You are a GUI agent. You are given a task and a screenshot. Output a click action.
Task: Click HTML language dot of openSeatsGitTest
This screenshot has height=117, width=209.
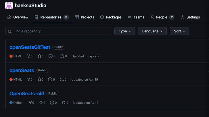coord(11,56)
